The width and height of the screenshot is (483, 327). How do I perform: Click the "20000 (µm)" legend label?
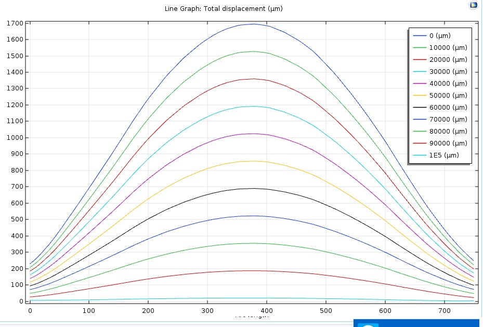click(x=448, y=60)
